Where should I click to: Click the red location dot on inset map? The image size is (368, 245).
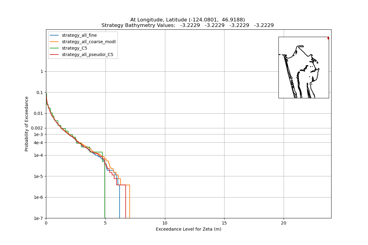pyautogui.click(x=328, y=38)
